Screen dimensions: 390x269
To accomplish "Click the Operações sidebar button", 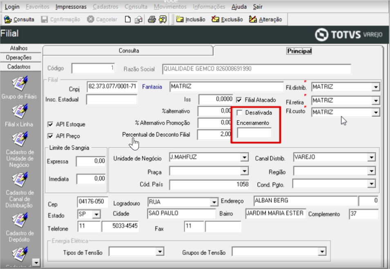I will click(19, 58).
